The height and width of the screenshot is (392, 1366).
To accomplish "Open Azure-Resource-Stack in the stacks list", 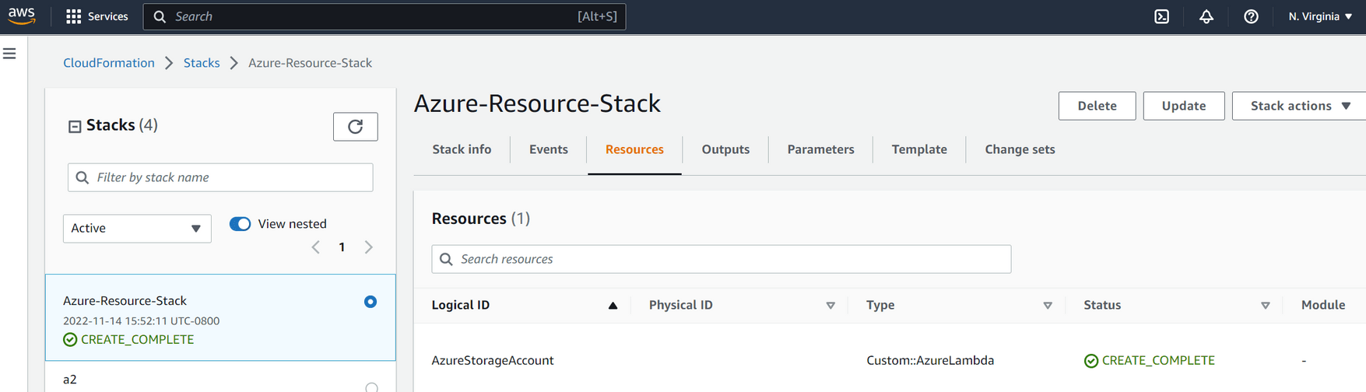I will [x=125, y=301].
